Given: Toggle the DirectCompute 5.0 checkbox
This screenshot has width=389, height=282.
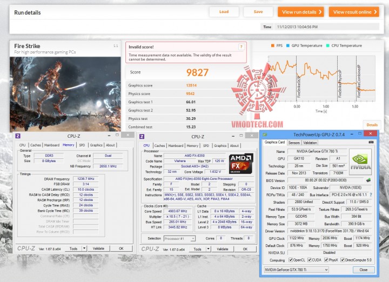Looking at the screenshot, I should point(343,260).
